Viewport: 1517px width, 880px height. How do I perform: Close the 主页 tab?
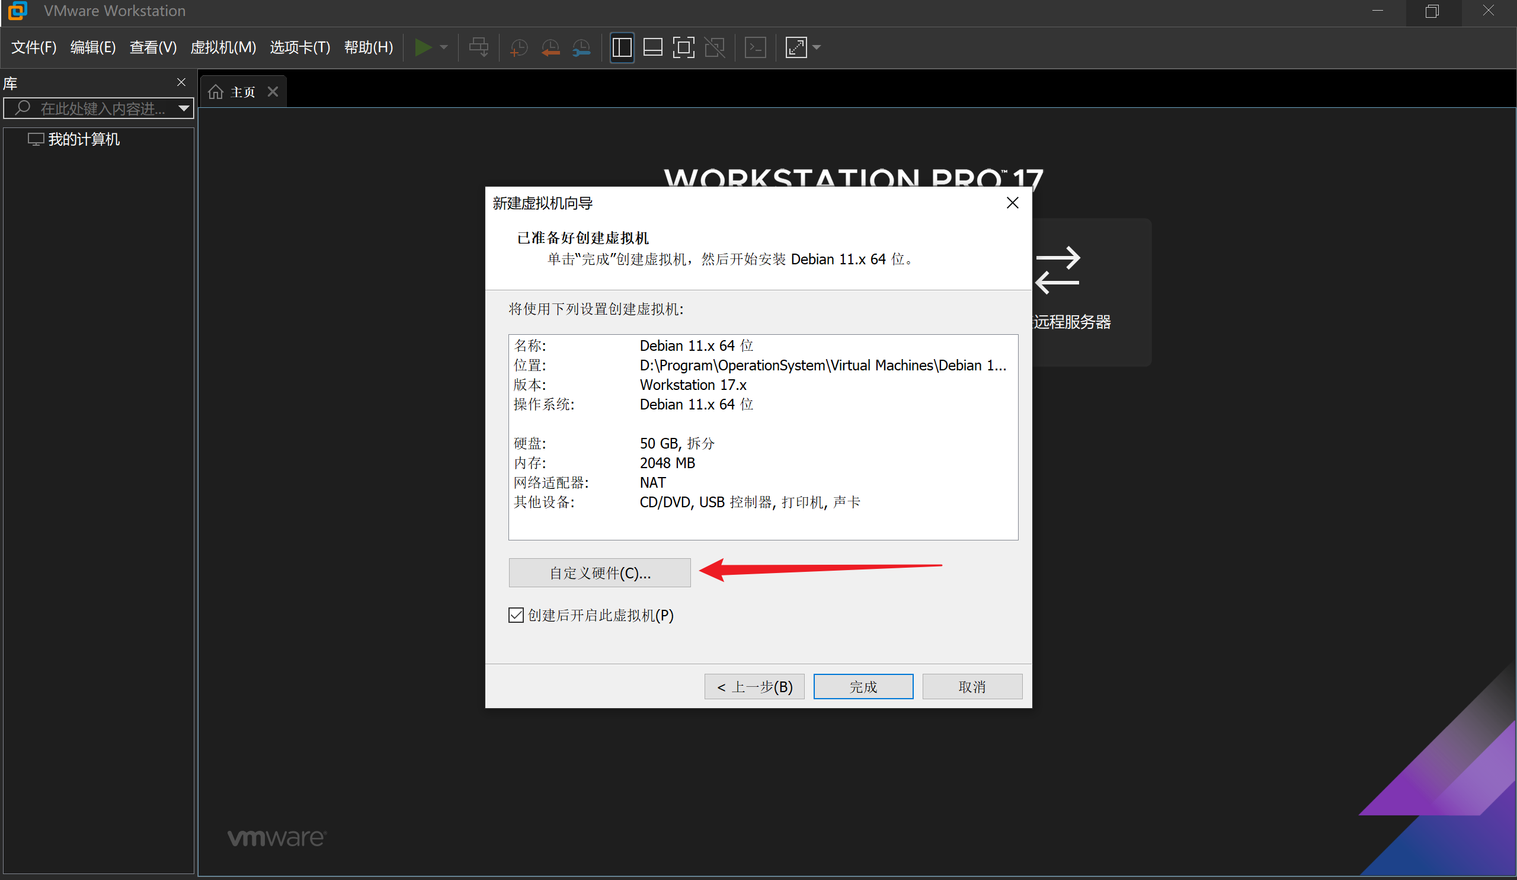tap(273, 91)
